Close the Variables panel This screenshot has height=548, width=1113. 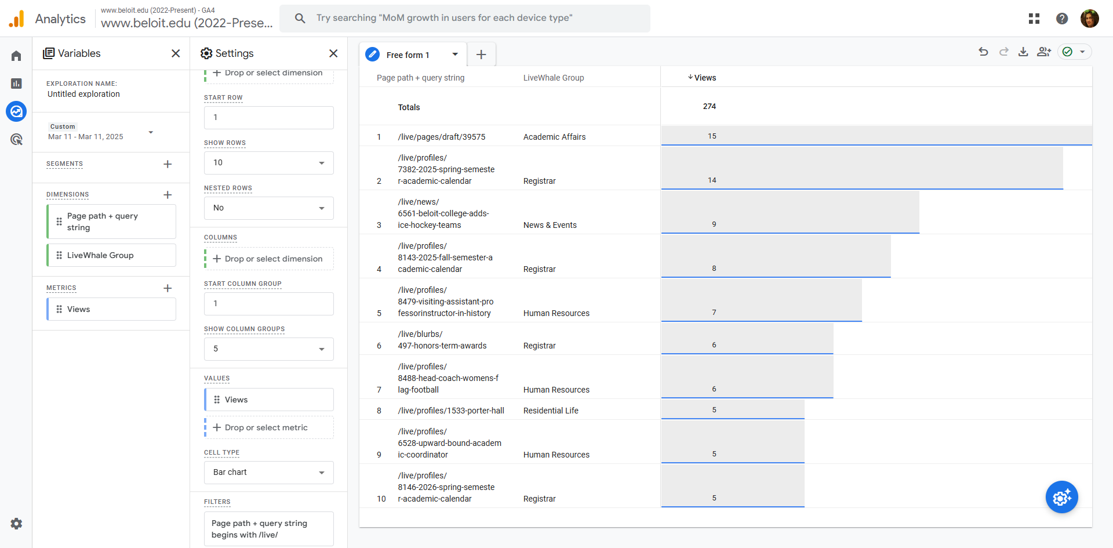176,53
